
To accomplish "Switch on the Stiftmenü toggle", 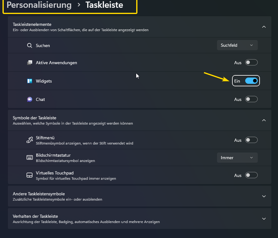I will click(251, 140).
